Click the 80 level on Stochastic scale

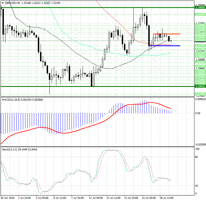click(196, 157)
